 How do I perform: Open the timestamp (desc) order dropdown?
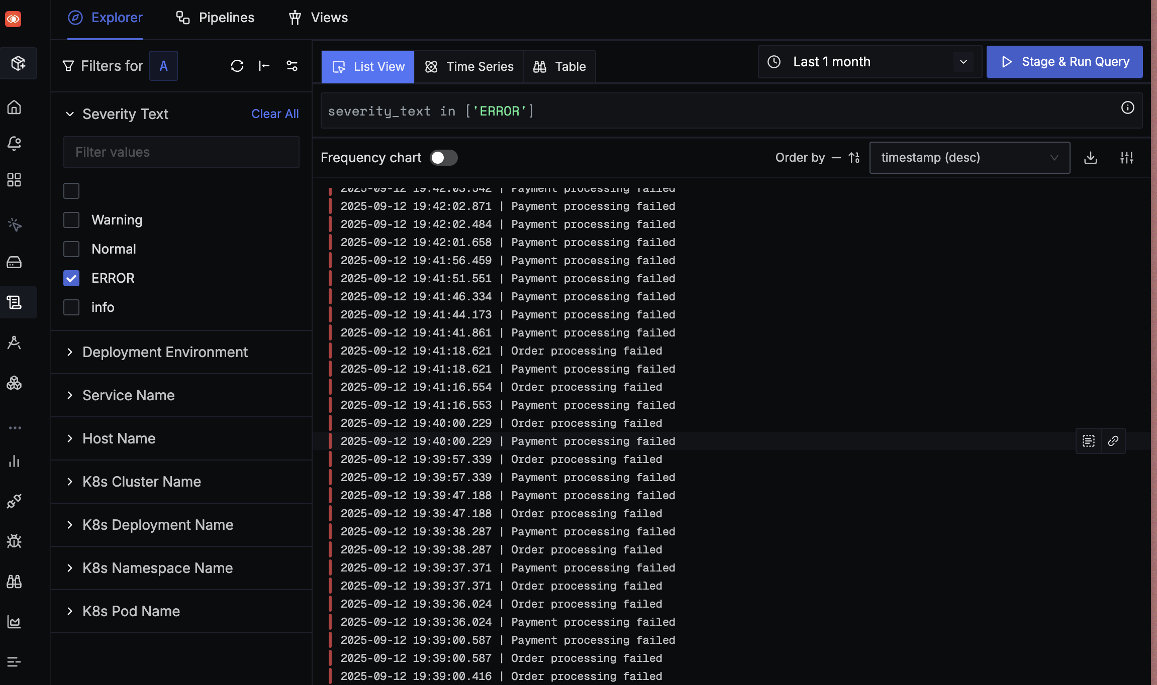(969, 158)
